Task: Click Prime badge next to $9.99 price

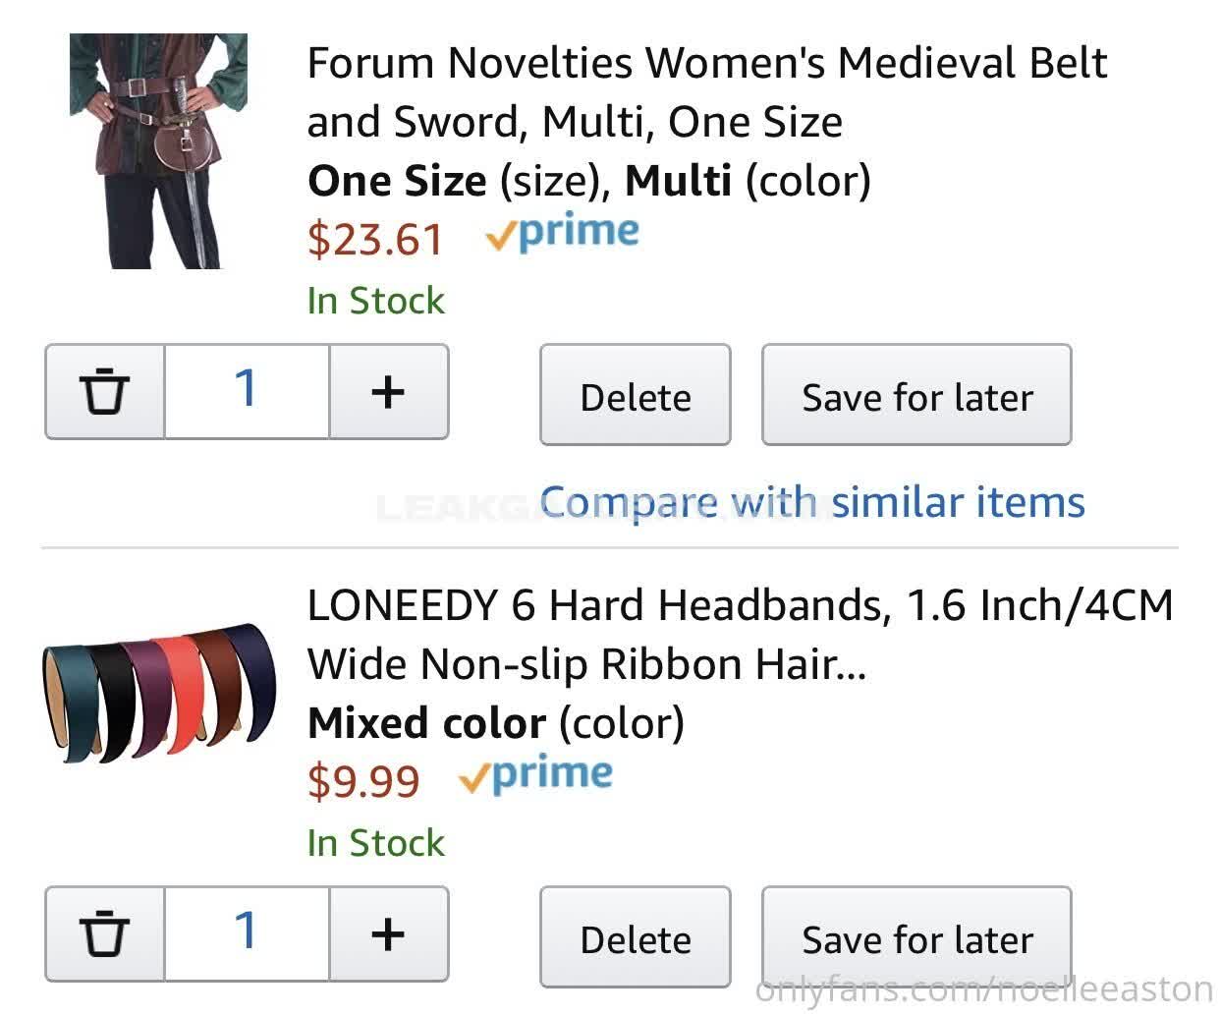Action: [536, 775]
